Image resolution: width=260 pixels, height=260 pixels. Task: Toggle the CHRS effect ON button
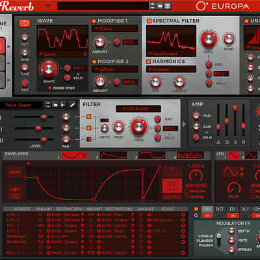coord(207,216)
